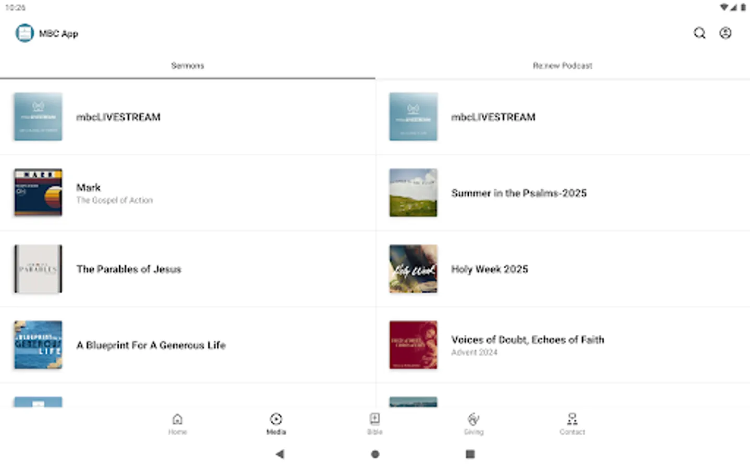750x468 pixels.
Task: Open the Contact icon
Action: coord(572,423)
